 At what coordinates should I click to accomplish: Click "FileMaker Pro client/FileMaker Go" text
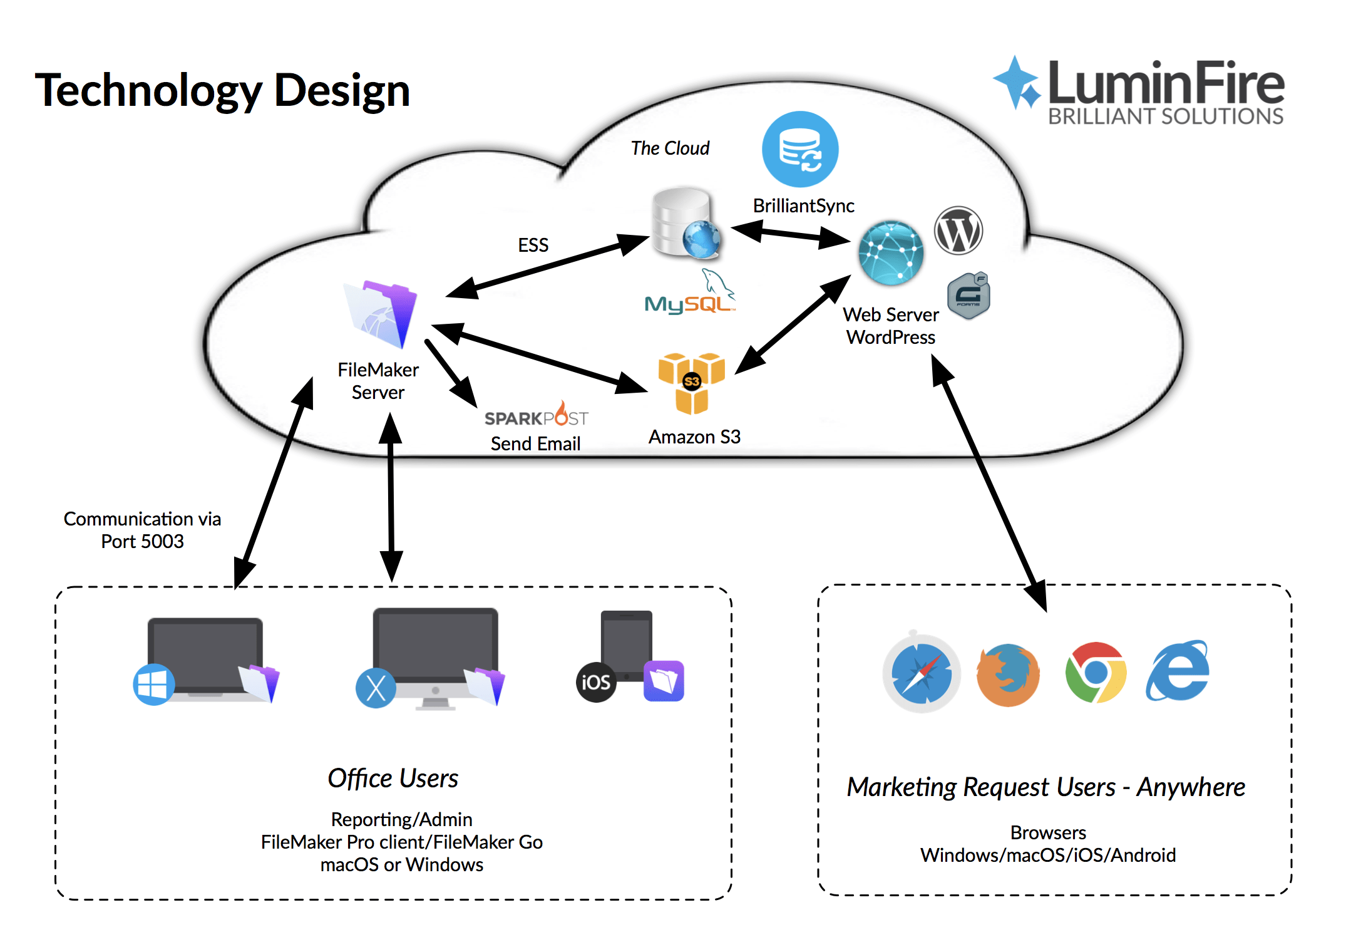pos(401,842)
